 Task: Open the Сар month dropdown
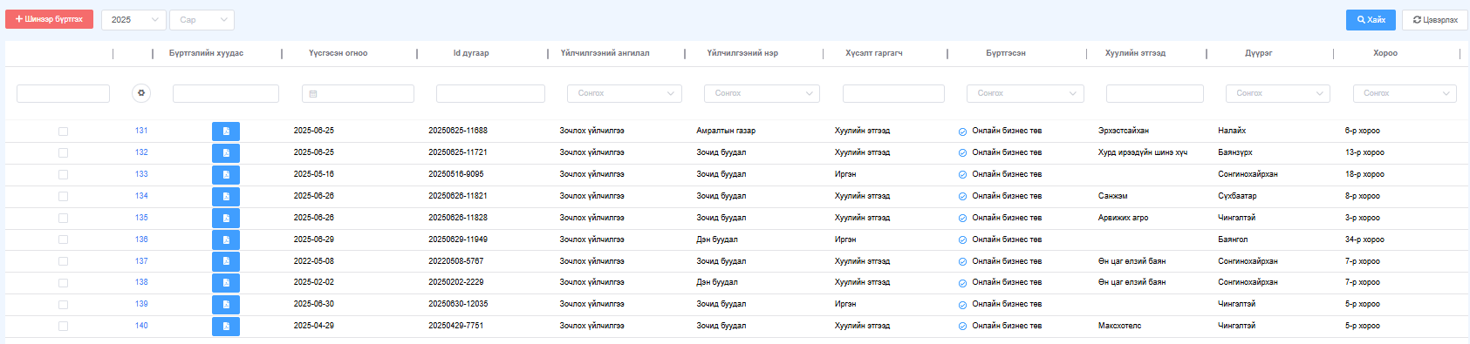[202, 19]
